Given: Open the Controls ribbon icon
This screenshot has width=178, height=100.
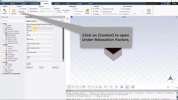Looking at the screenshot, I should [x=14, y=11].
